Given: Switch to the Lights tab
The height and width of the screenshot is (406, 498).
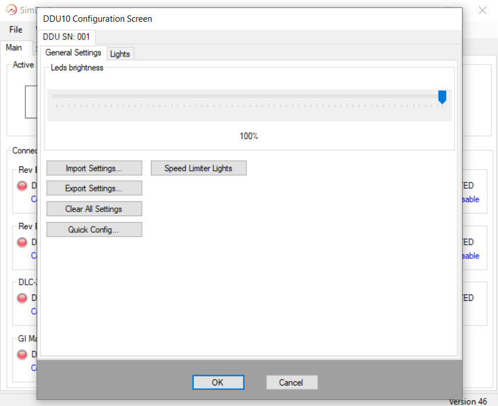Looking at the screenshot, I should (x=120, y=54).
